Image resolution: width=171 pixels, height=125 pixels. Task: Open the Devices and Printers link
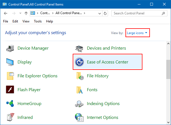(x=106, y=48)
